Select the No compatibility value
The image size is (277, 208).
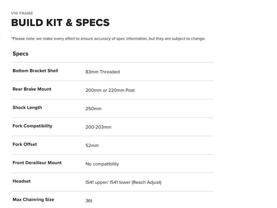102,164
